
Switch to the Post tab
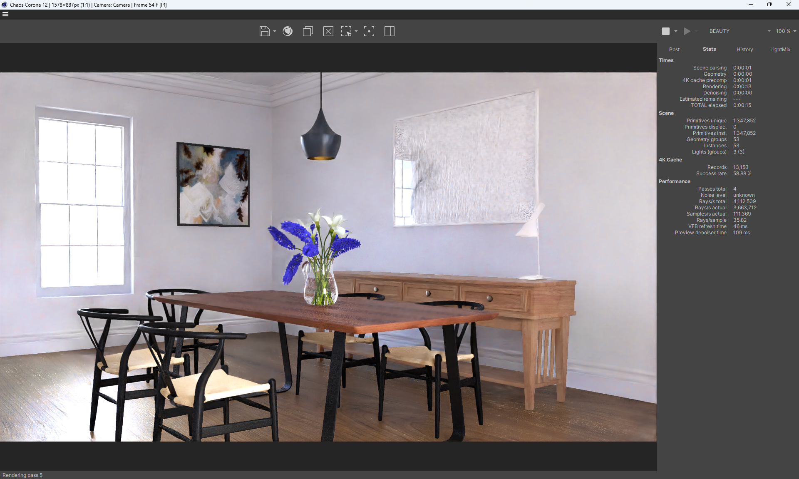coord(674,50)
